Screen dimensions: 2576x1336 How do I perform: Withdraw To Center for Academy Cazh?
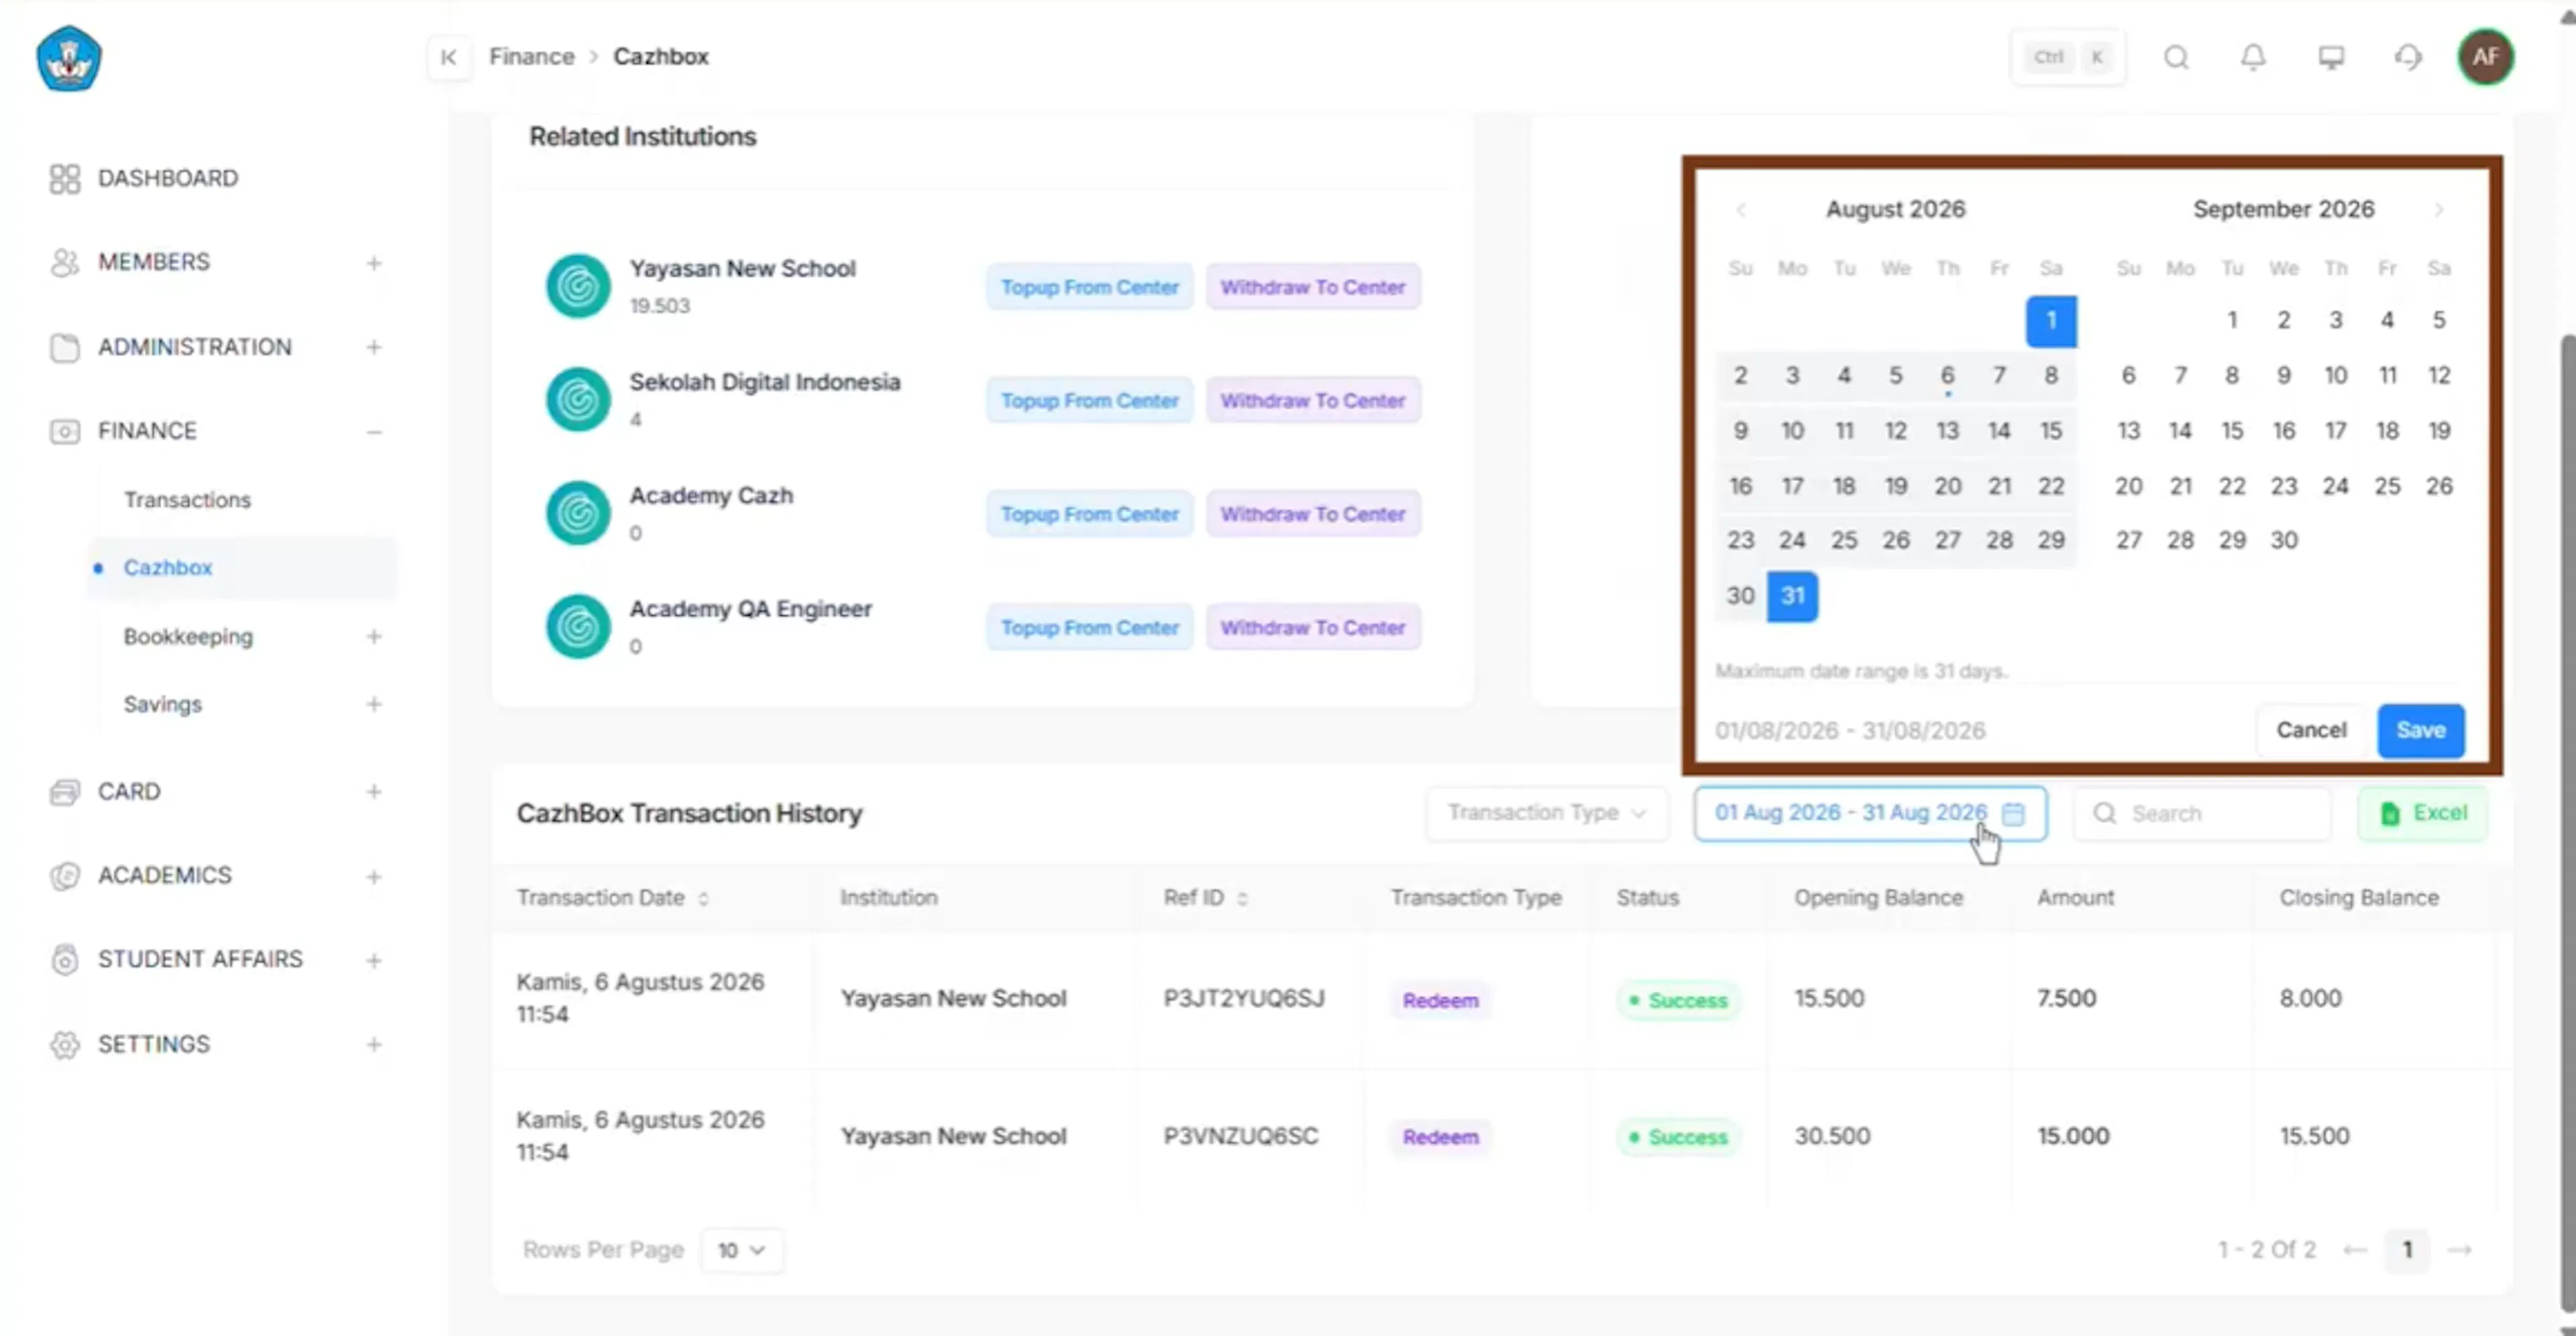(x=1313, y=514)
